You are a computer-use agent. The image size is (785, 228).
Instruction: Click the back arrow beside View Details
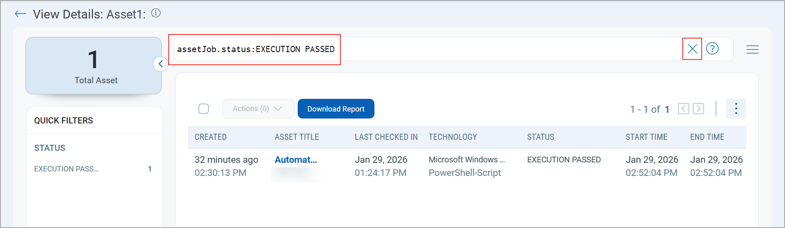20,14
